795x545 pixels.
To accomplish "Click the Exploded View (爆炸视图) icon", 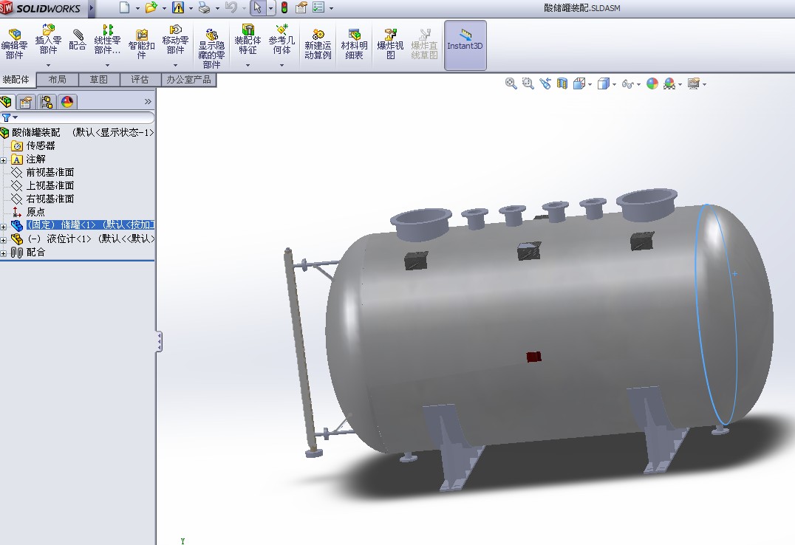I will tap(390, 44).
